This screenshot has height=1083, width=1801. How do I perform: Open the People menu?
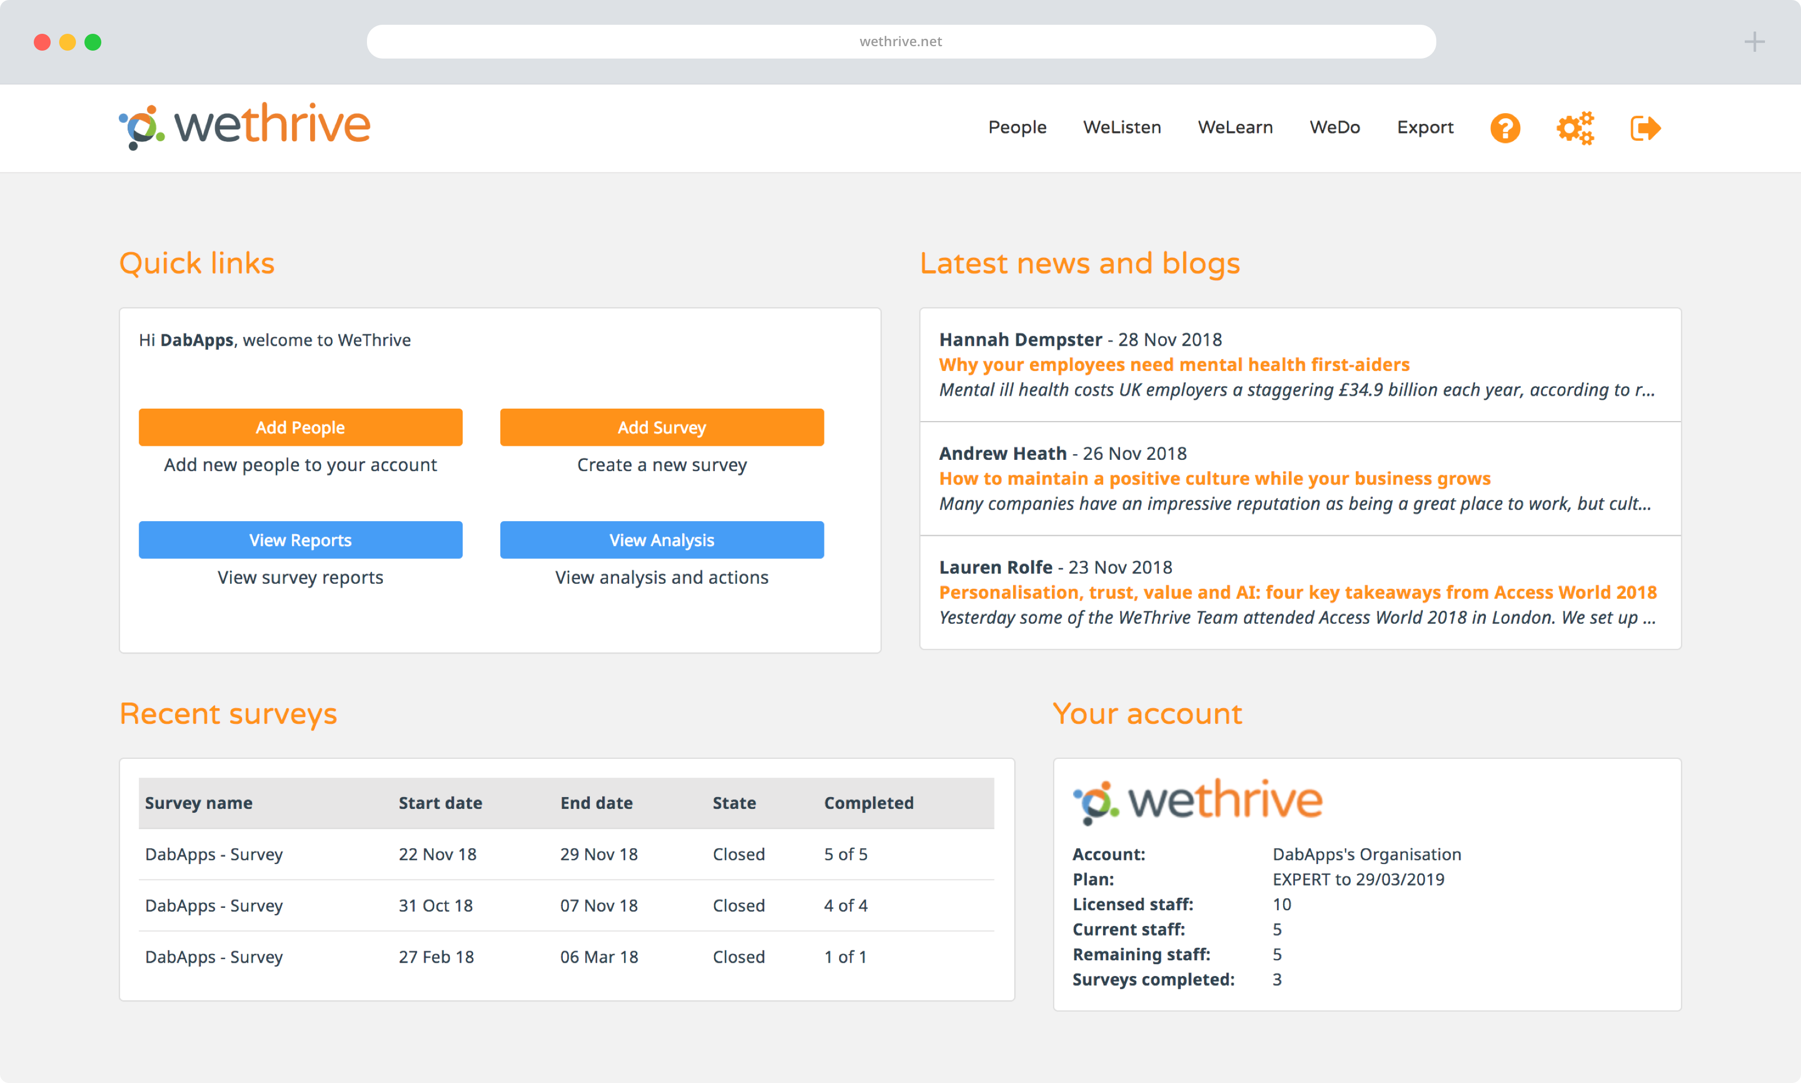click(1017, 127)
